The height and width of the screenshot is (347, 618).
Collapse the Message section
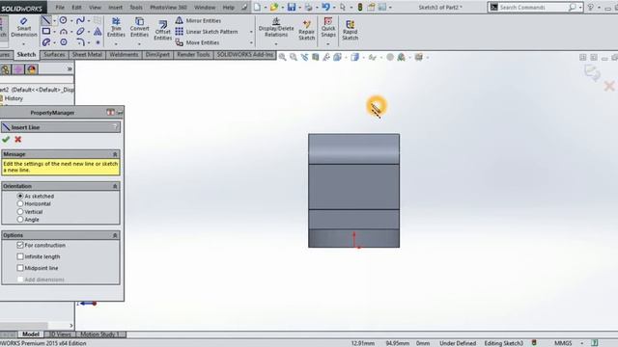pyautogui.click(x=115, y=154)
